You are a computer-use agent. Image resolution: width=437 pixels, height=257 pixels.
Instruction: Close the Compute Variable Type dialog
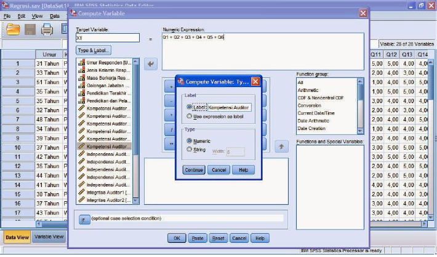pos(255,81)
